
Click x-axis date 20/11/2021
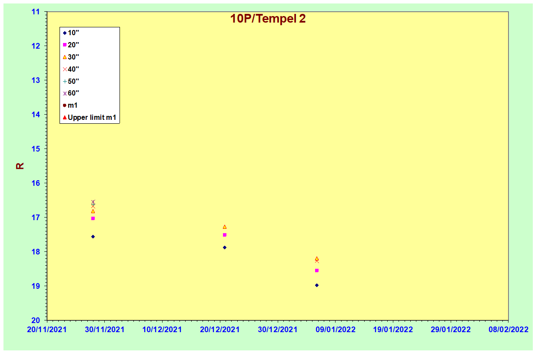[47, 330]
